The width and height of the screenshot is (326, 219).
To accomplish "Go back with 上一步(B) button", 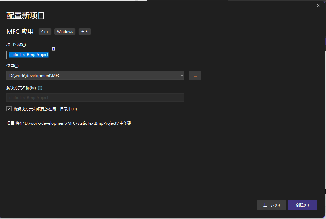I will pos(271,205).
